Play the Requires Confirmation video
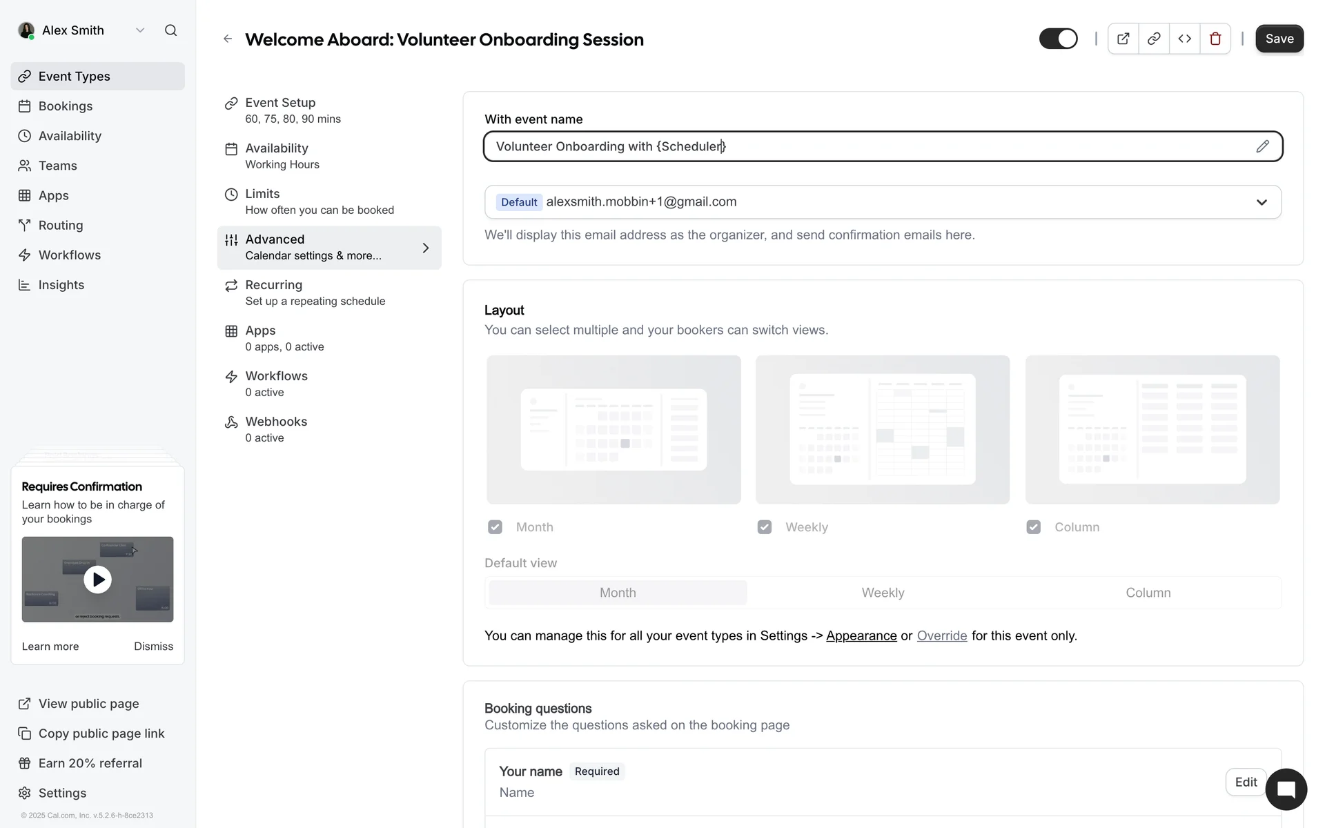Image resolution: width=1325 pixels, height=828 pixels. (x=97, y=580)
